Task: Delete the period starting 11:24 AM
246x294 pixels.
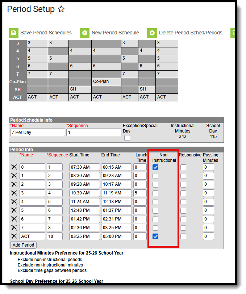Action: pos(14,202)
